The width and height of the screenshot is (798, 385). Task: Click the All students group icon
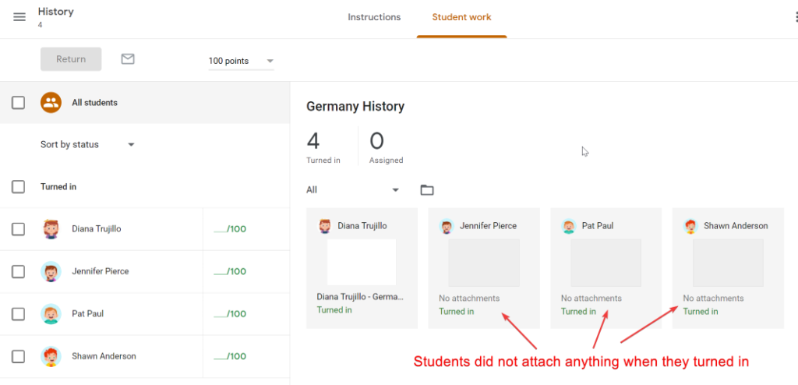(x=51, y=102)
